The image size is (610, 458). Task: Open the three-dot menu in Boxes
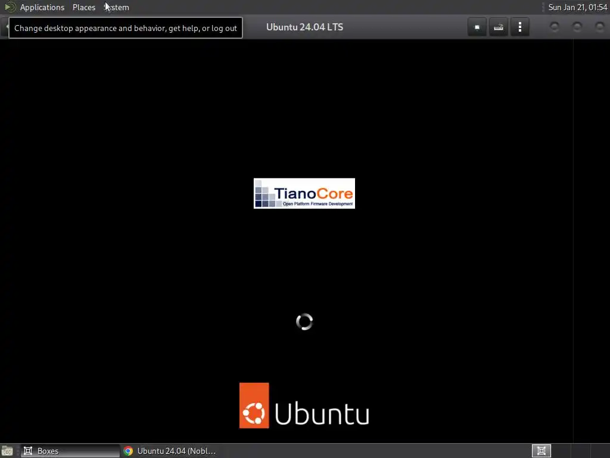(x=519, y=27)
